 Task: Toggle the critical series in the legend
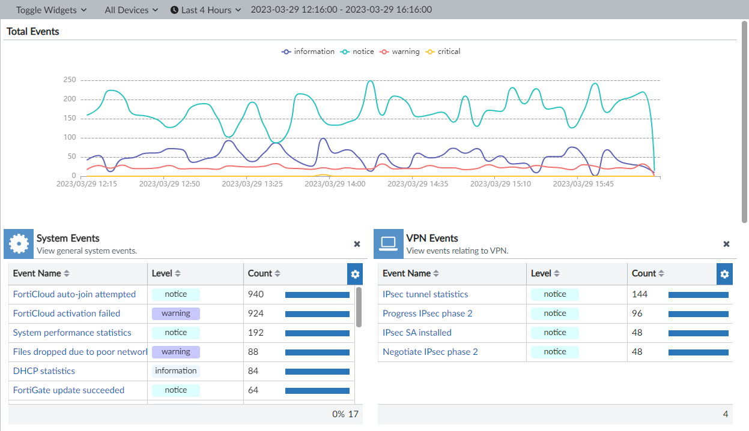(443, 52)
